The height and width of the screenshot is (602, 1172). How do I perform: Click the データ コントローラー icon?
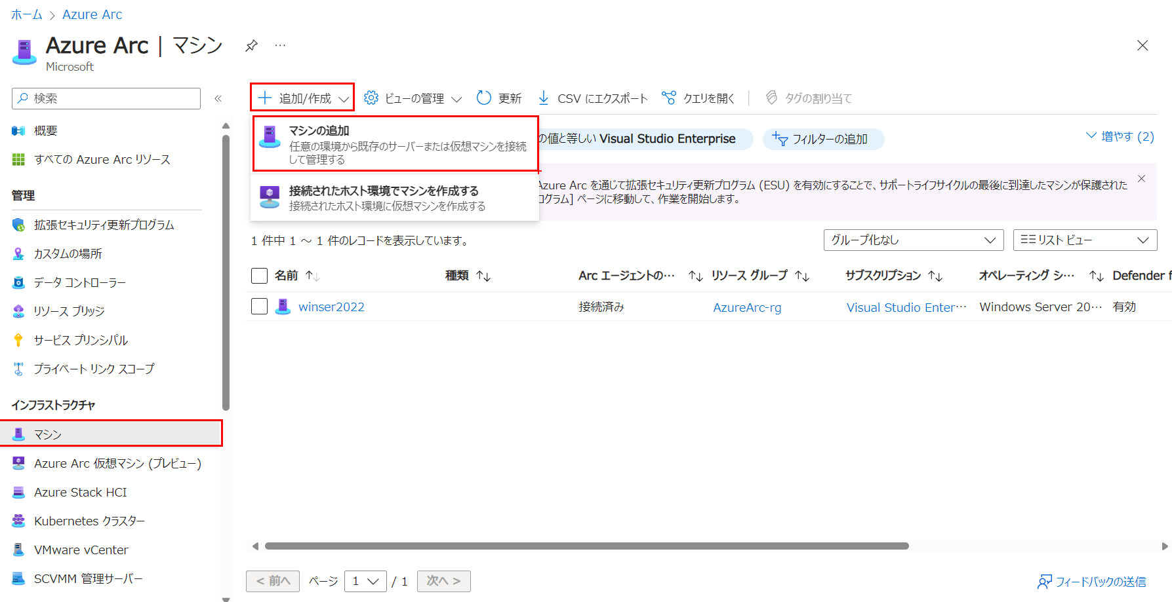click(x=18, y=282)
